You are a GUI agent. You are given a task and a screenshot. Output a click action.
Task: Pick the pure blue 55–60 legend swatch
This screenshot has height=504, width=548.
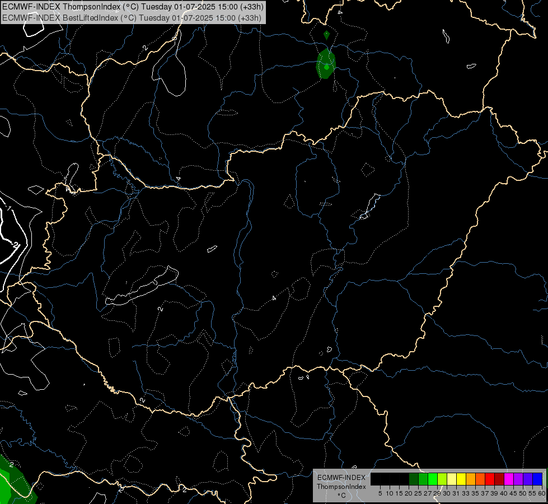point(537,479)
